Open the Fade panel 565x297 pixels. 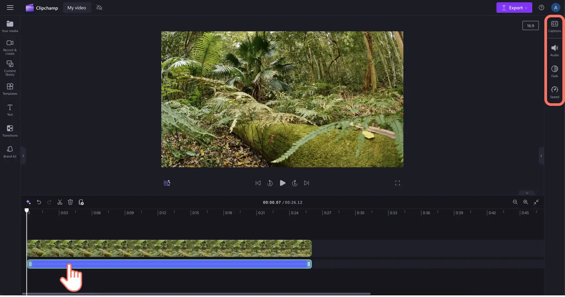[555, 72]
